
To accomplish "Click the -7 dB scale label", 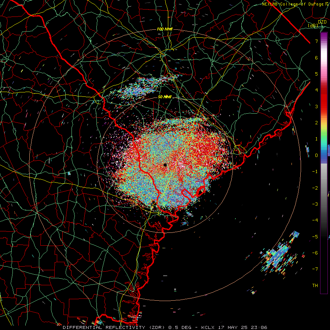I will coord(315,269).
